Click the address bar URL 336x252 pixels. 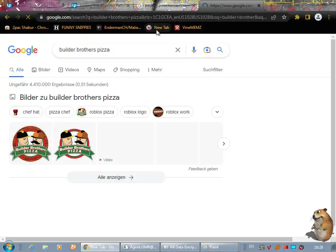(x=157, y=17)
